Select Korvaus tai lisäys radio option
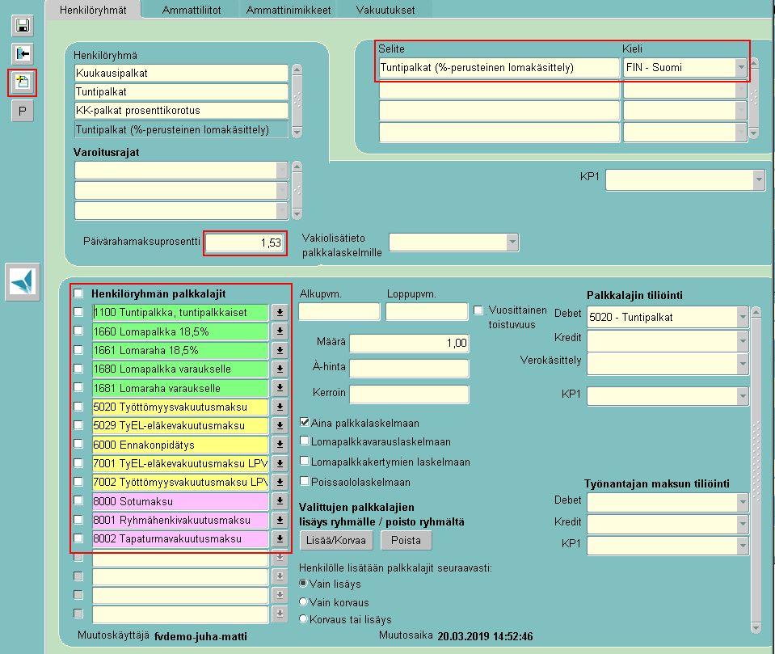The image size is (775, 654). tap(304, 619)
